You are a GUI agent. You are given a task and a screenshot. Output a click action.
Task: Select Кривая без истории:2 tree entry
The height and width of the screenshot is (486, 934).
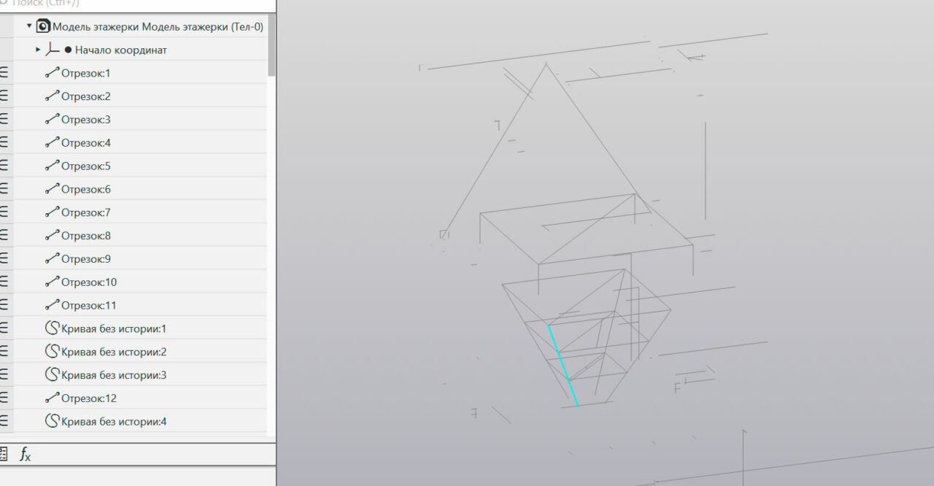tap(114, 352)
